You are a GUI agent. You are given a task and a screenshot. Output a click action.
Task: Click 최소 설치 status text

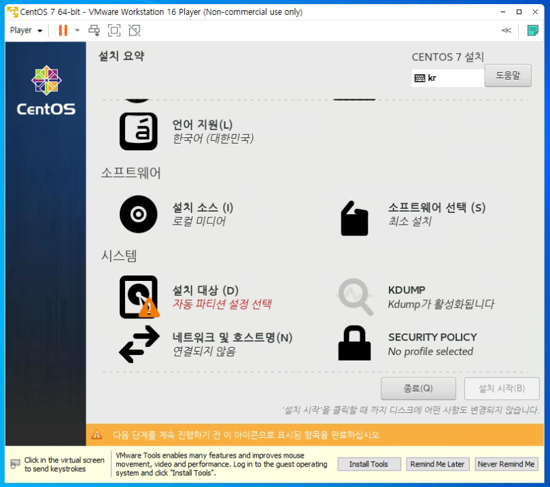click(410, 221)
